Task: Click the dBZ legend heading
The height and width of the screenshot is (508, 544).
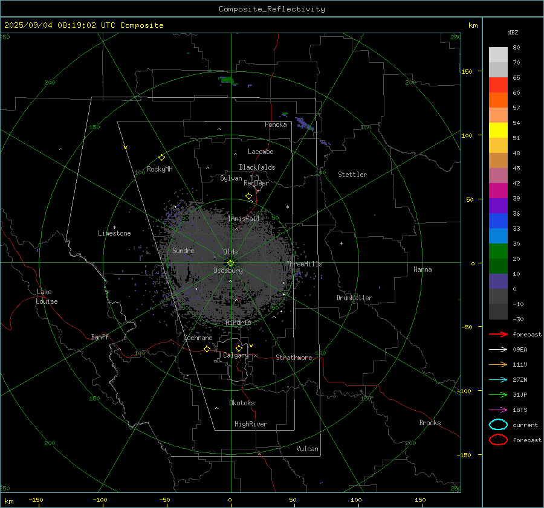Action: click(x=513, y=32)
